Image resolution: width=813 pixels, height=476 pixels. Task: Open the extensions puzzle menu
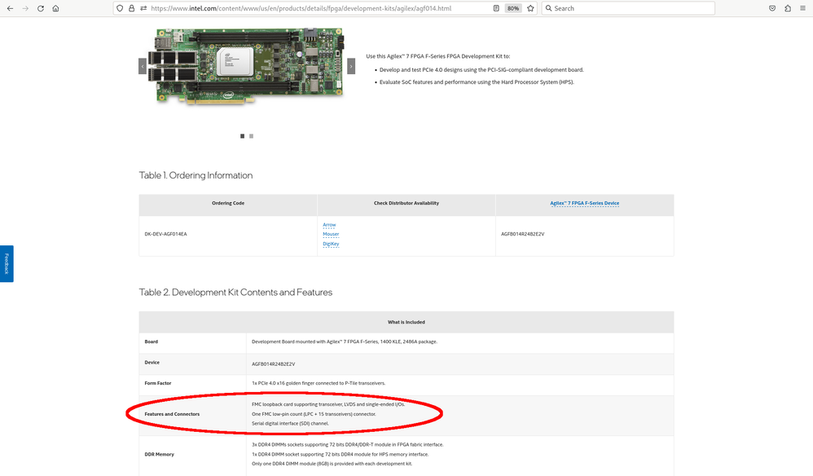pos(788,8)
